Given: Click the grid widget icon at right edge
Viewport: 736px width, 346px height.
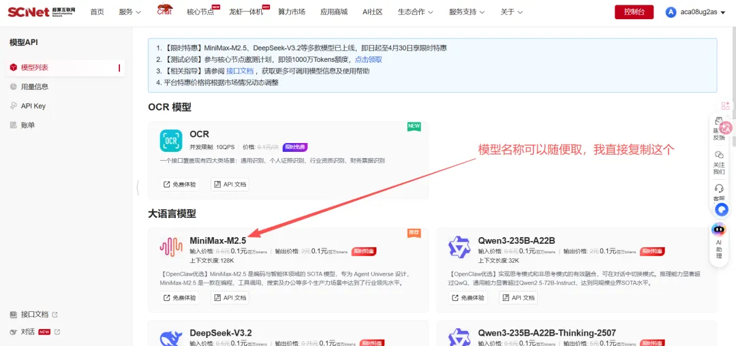Looking at the screenshot, I should point(726,106).
